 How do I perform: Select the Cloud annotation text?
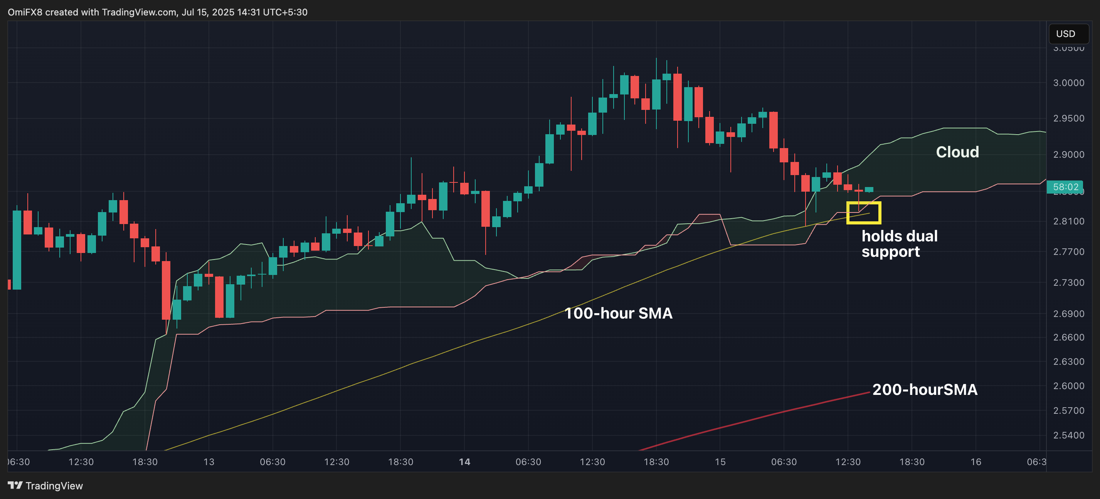(957, 152)
